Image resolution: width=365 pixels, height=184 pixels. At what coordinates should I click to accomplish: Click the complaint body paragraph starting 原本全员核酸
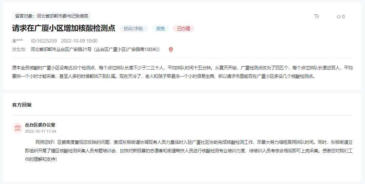pos(183,72)
